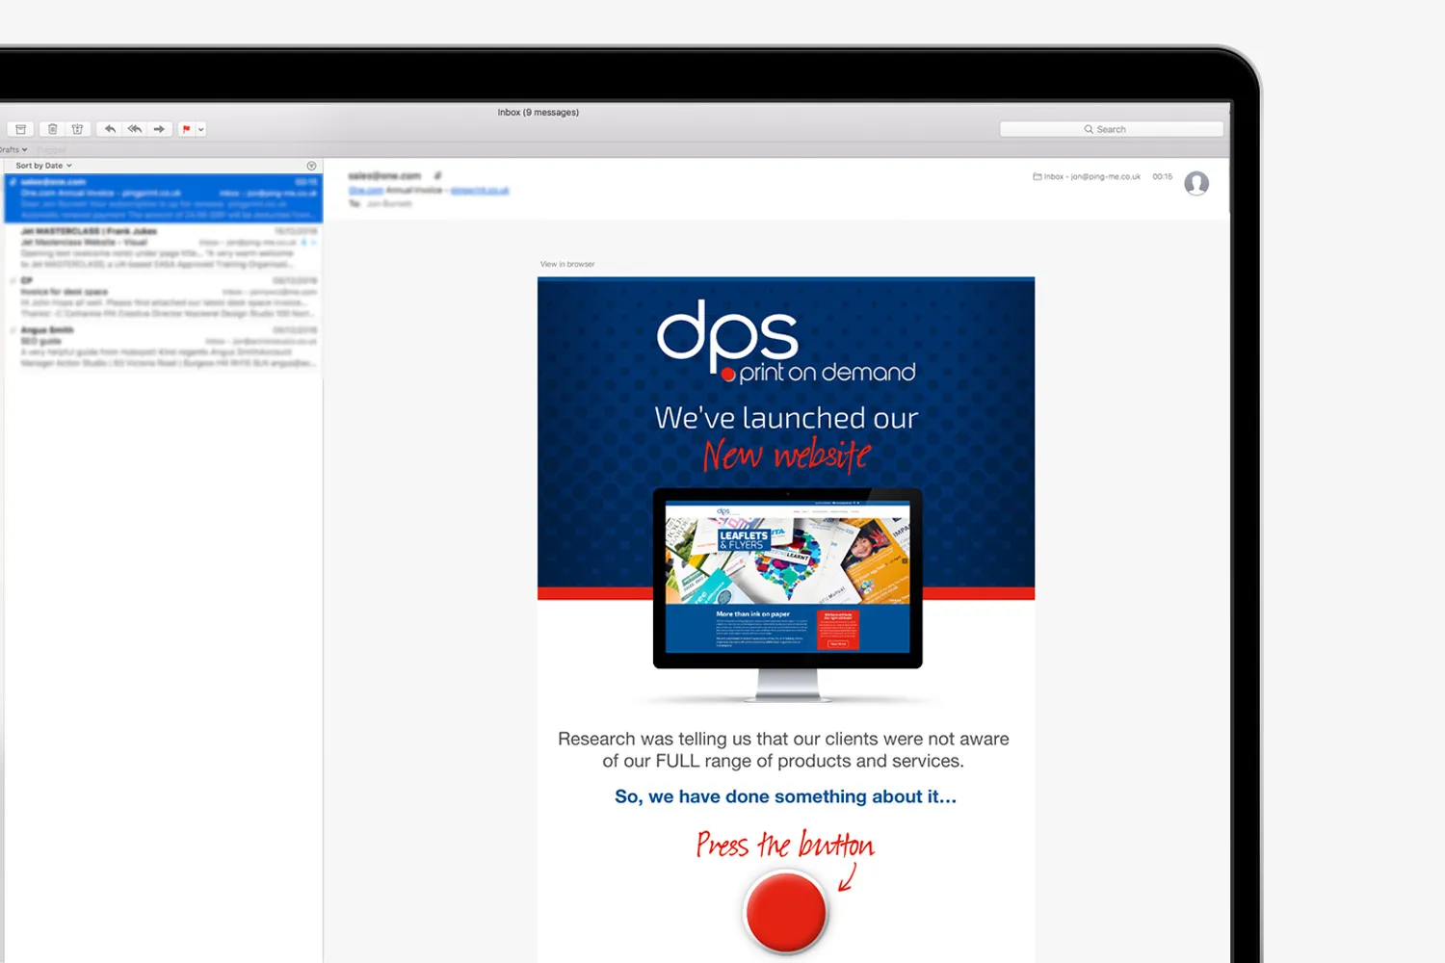Reply to all using the double-arrow icon
Viewport: 1445px width, 963px height.
[x=135, y=129]
